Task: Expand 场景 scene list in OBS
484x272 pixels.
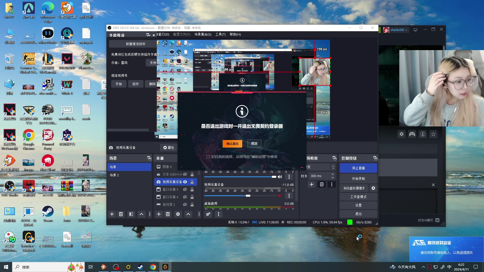Action: coord(148,158)
